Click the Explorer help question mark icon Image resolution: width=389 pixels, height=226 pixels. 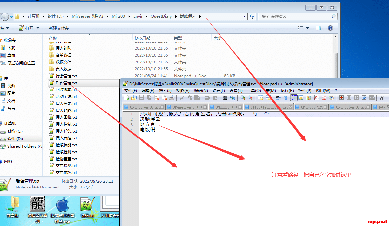(330, 28)
